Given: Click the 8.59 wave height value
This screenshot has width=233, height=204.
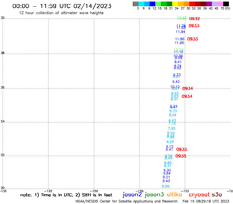Looking at the screenshot, I should tap(171, 133).
